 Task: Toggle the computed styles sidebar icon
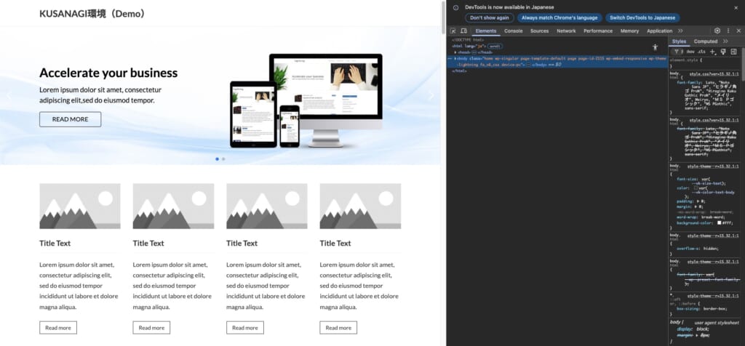[x=733, y=52]
